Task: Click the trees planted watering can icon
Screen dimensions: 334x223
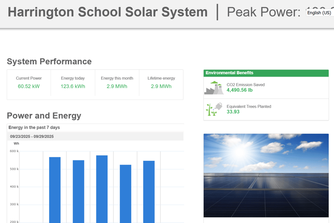Action: [214, 109]
